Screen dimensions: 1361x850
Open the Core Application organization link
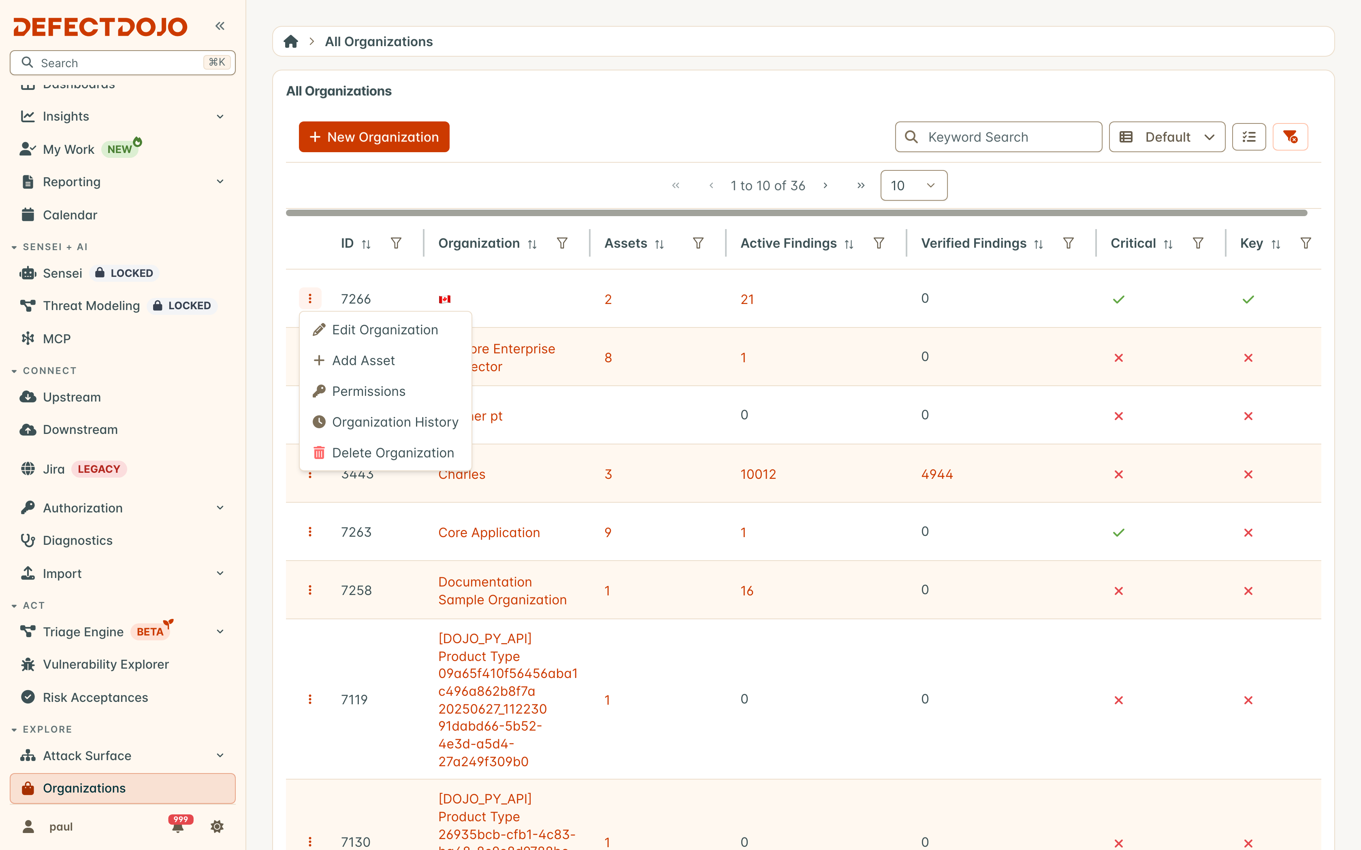(x=489, y=532)
